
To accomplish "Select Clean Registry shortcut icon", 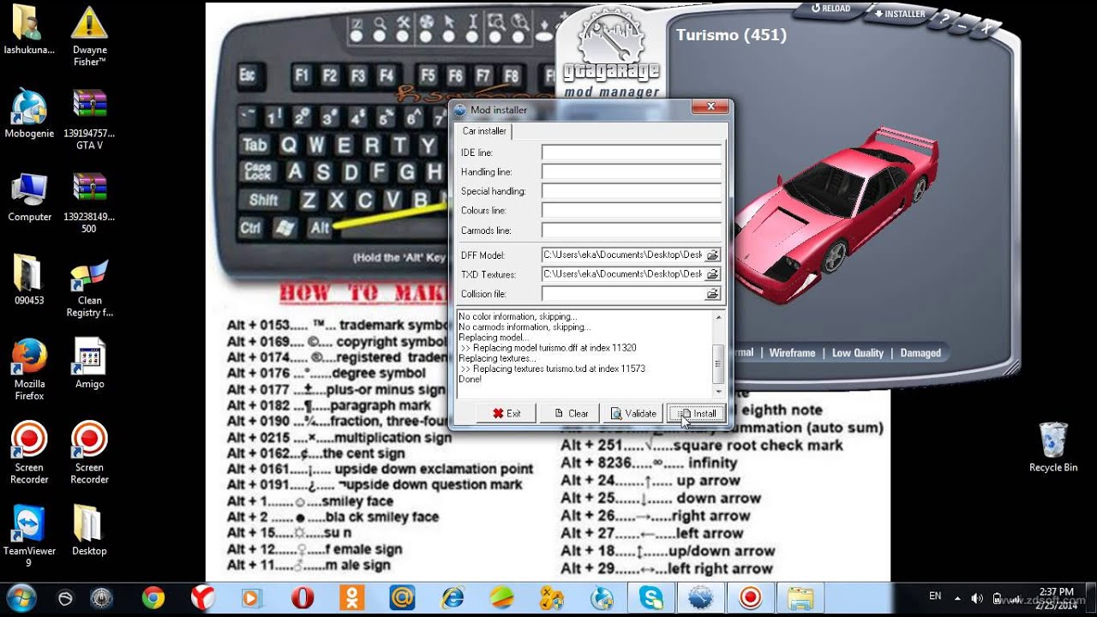I will (89, 287).
